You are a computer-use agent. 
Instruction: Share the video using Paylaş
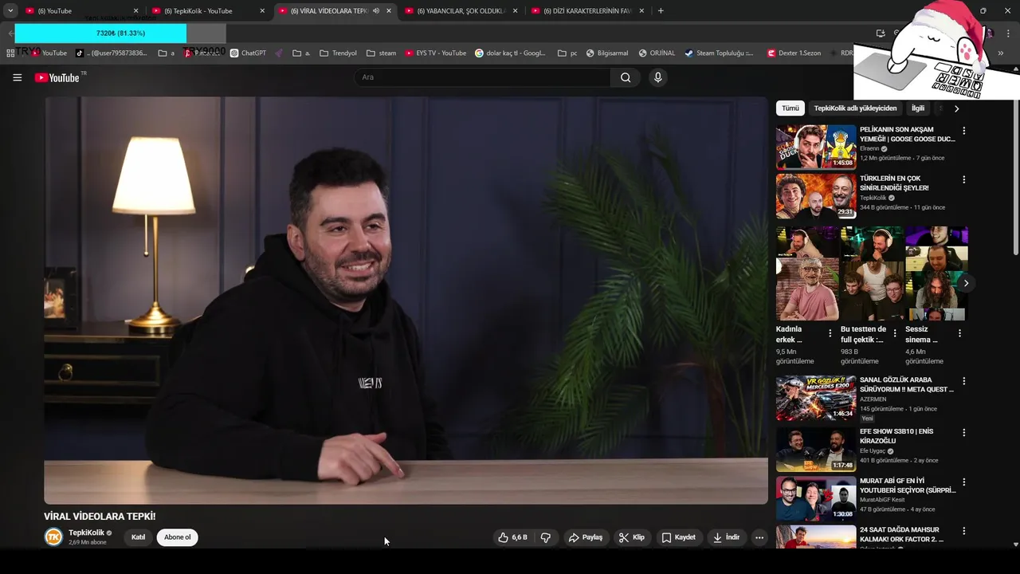586,537
